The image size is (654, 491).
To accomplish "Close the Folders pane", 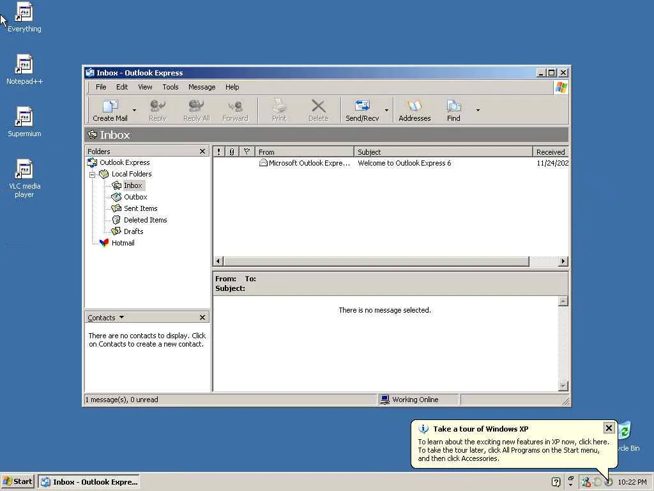I will tap(202, 151).
